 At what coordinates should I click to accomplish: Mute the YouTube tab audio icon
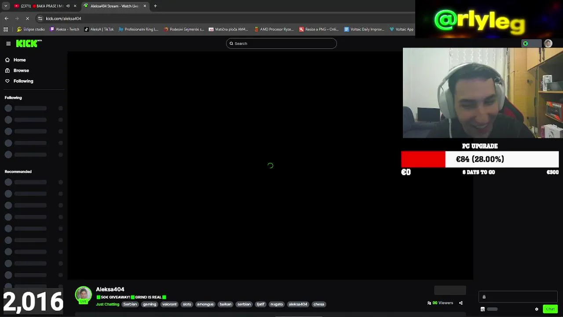[x=68, y=6]
